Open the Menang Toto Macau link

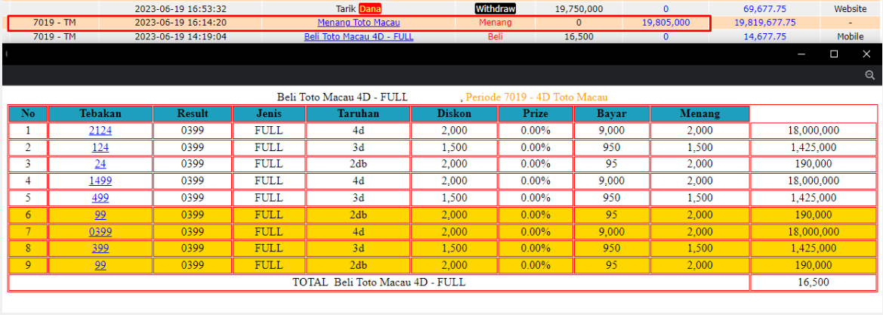click(359, 23)
